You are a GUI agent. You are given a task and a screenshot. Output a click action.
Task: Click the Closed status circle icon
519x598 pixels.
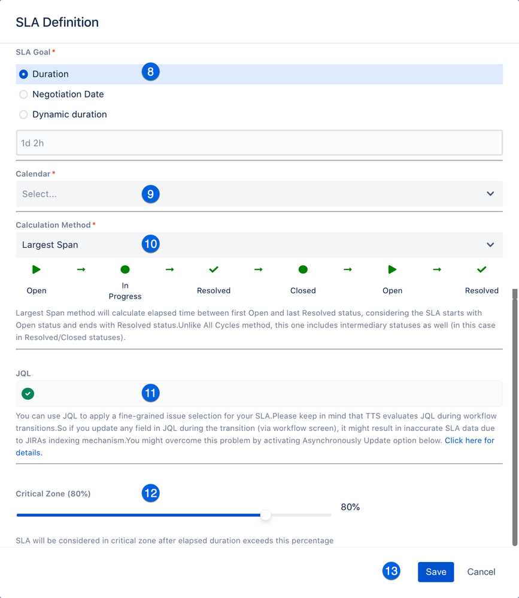click(303, 269)
